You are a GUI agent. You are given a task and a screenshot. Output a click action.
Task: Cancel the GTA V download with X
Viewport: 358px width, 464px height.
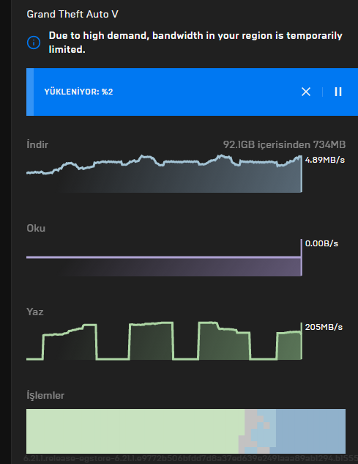pyautogui.click(x=306, y=92)
